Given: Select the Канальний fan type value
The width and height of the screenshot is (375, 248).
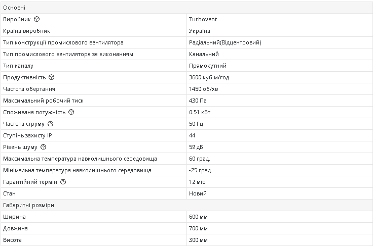Looking at the screenshot, I should (x=204, y=54).
